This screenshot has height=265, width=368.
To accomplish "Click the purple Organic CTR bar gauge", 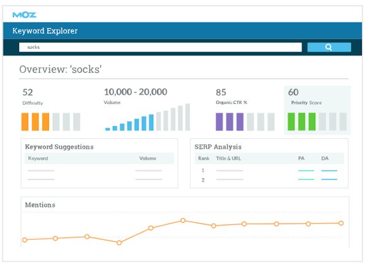I will point(245,122).
